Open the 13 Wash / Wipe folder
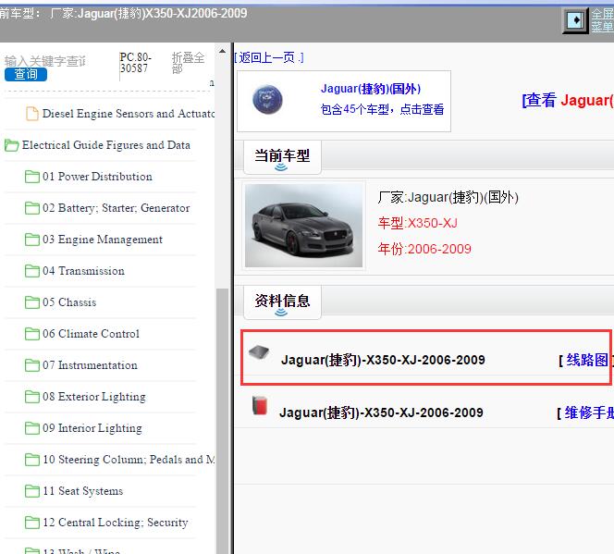Image resolution: width=614 pixels, height=554 pixels. 81,551
